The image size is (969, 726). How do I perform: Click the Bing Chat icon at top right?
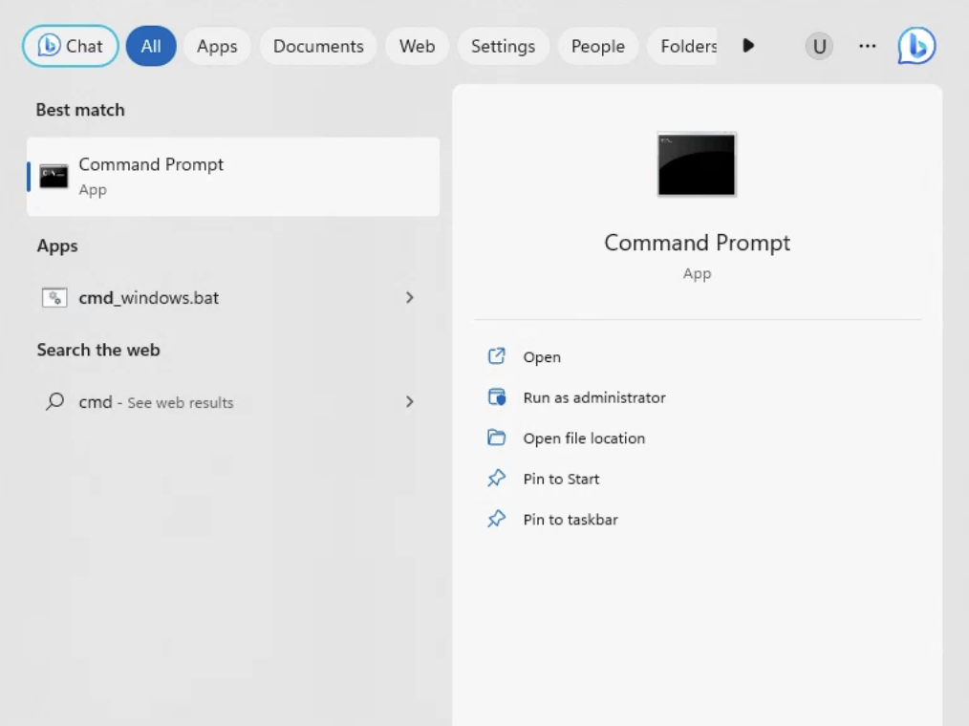tap(915, 46)
